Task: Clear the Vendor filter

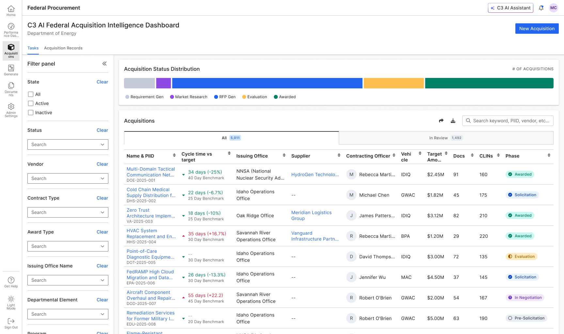Action: (x=102, y=164)
